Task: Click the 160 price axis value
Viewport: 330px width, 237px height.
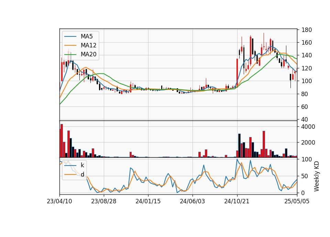Action: coord(307,43)
